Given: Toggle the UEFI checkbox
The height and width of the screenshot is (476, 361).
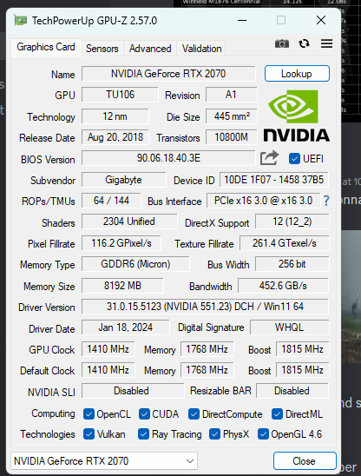Looking at the screenshot, I should (294, 158).
